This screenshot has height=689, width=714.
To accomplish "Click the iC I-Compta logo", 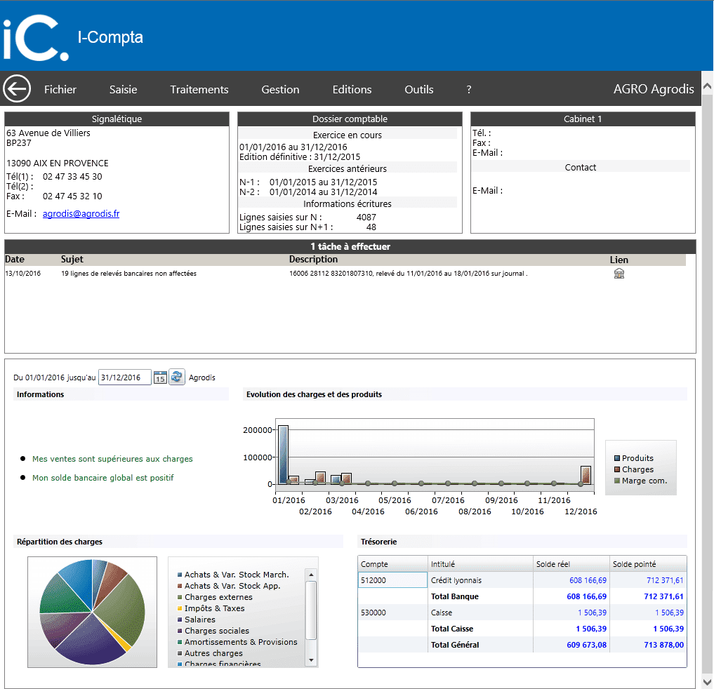I will 36,37.
